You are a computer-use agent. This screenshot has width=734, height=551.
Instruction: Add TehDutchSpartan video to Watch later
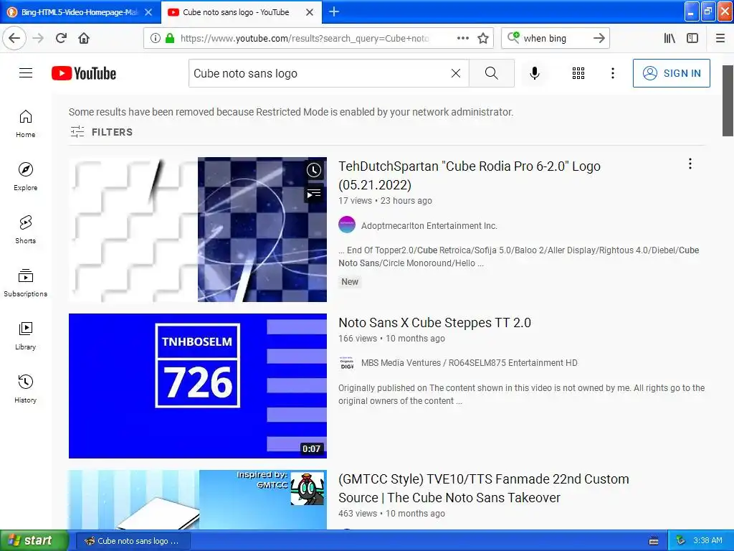point(314,170)
